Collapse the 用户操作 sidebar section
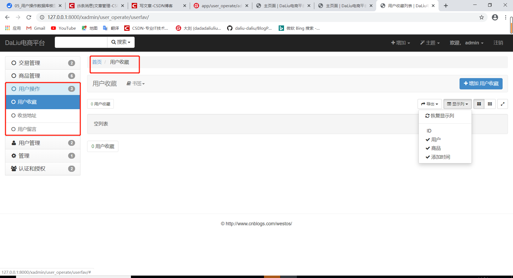Image resolution: width=513 pixels, height=278 pixels. click(43, 89)
